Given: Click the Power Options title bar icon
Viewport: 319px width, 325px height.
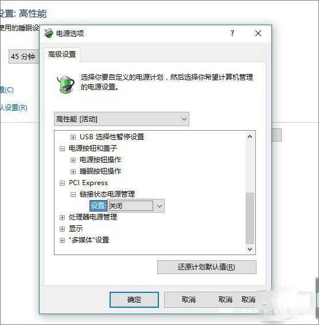Looking at the screenshot, I should pos(49,33).
